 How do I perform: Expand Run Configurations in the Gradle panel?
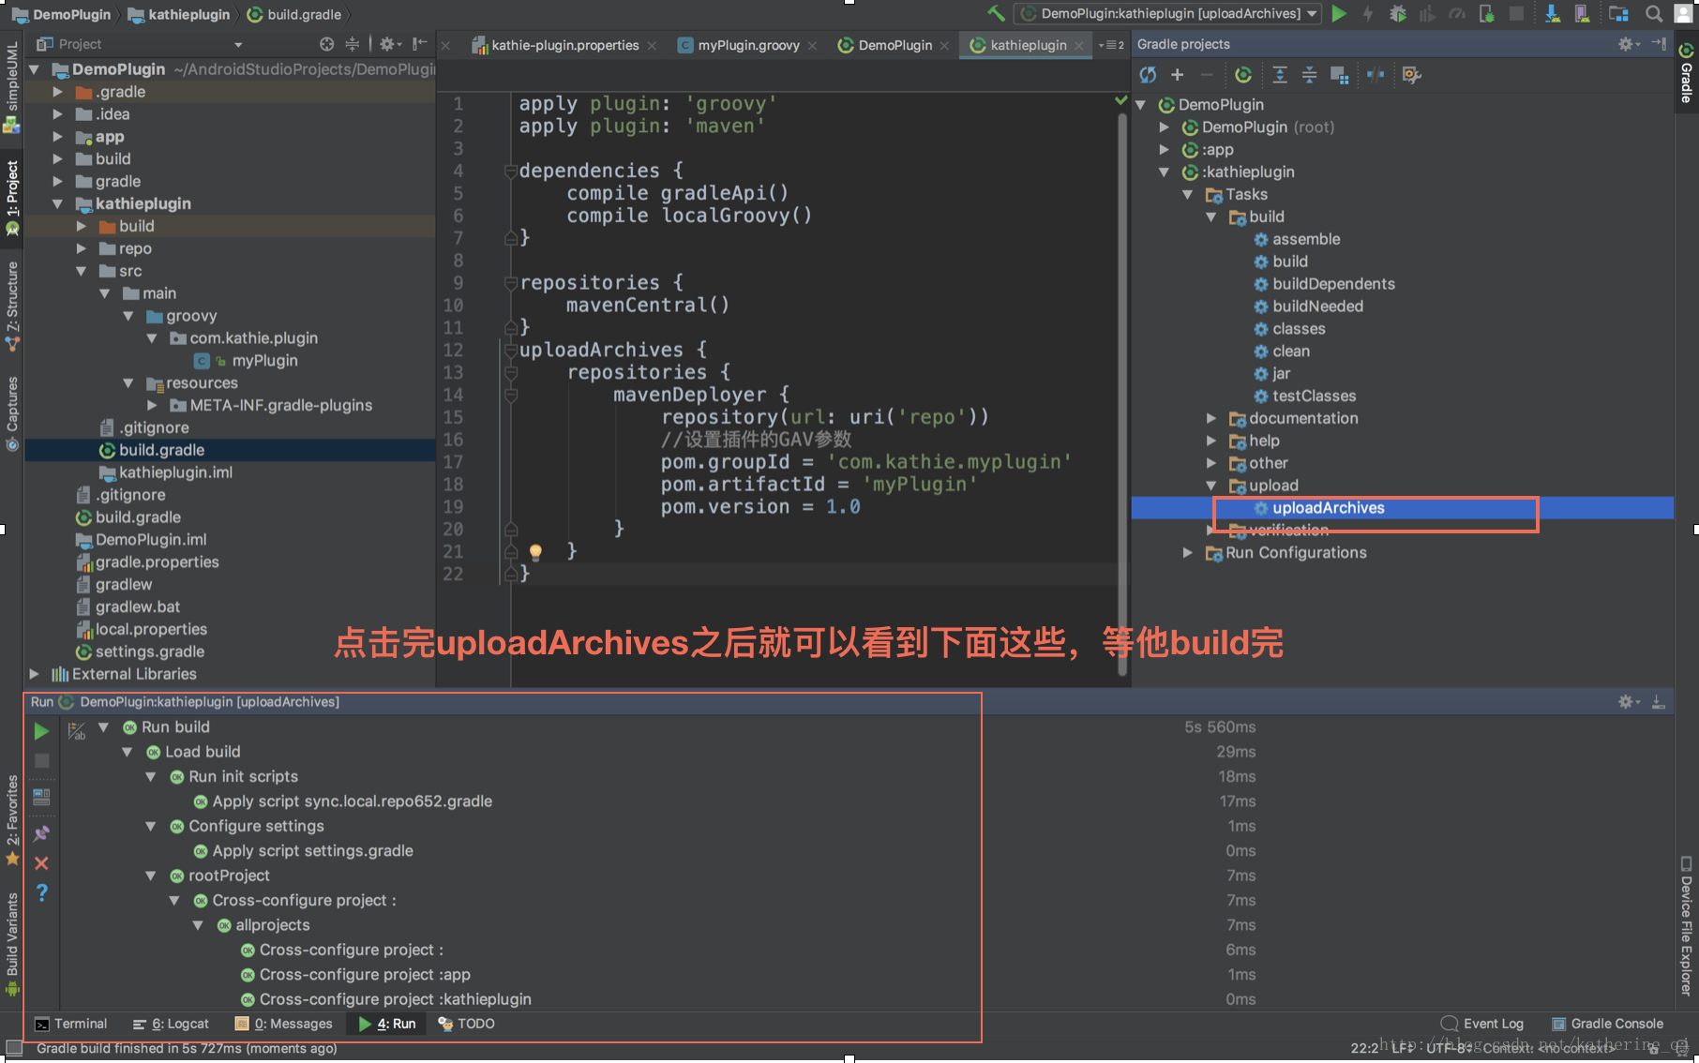coord(1188,553)
